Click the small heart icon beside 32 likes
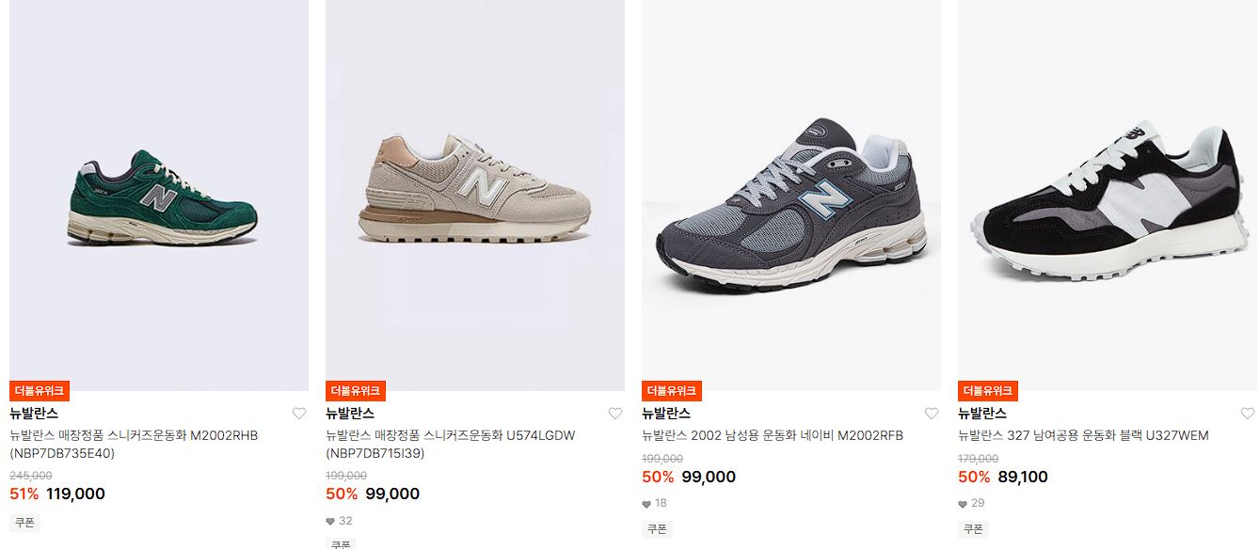The width and height of the screenshot is (1260, 549). pos(330,522)
